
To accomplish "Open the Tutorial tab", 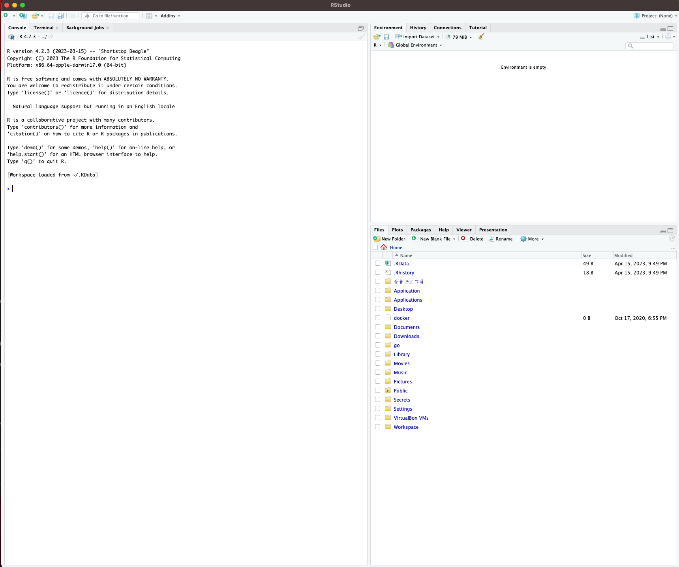I will [x=478, y=28].
